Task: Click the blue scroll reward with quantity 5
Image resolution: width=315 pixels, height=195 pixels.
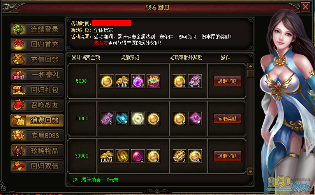Action: point(122,119)
